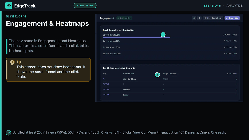Toggle the light/dark theme sun icon

(x=194, y=18)
